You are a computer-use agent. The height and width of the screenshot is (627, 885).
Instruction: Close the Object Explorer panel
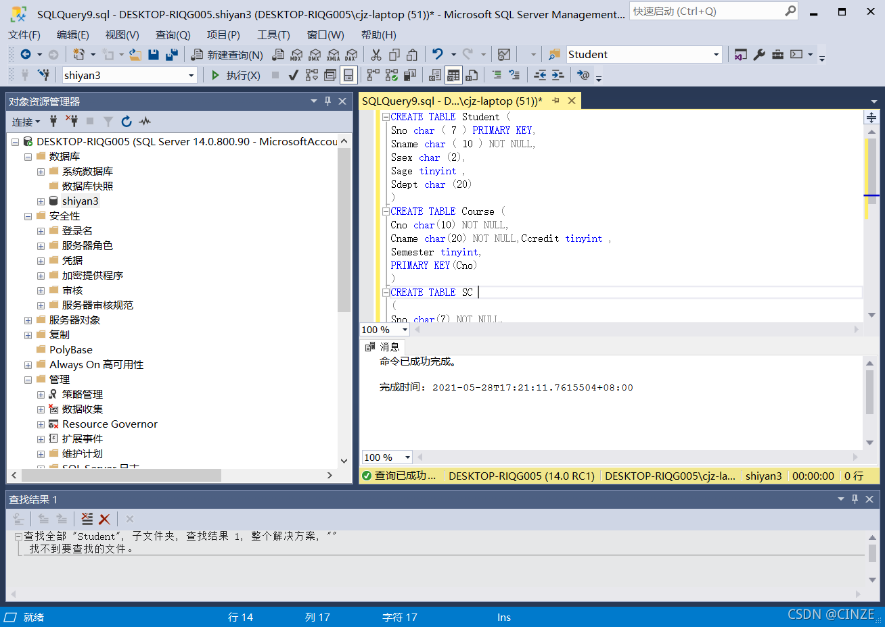[342, 101]
